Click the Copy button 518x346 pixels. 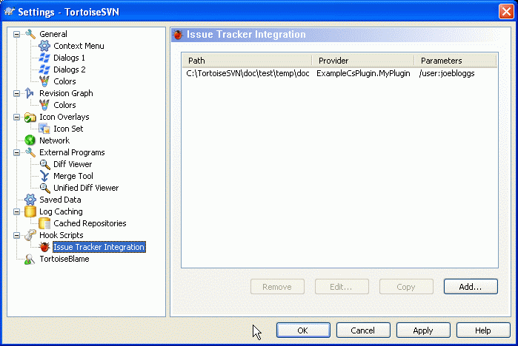pyautogui.click(x=406, y=287)
